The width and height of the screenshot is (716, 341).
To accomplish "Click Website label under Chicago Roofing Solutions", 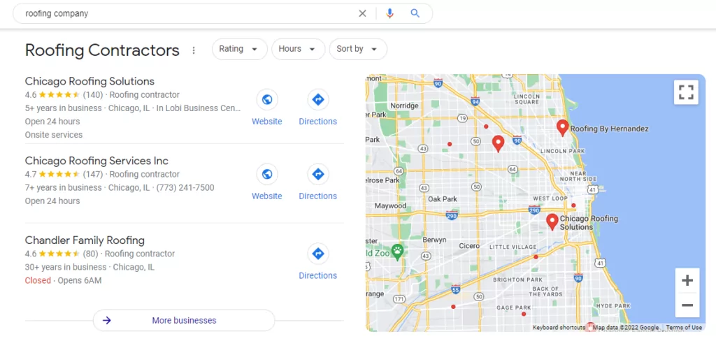I will [x=267, y=122].
